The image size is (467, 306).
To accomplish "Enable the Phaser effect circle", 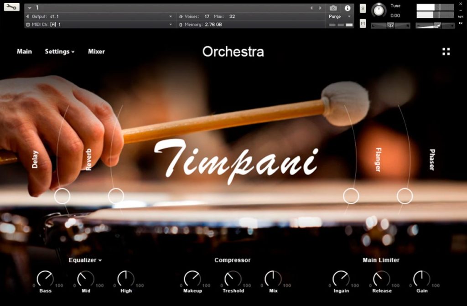I will click(x=405, y=196).
